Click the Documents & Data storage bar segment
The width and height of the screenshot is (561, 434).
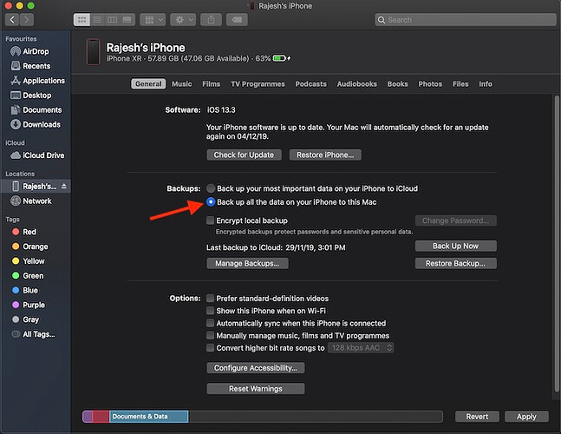tap(147, 417)
